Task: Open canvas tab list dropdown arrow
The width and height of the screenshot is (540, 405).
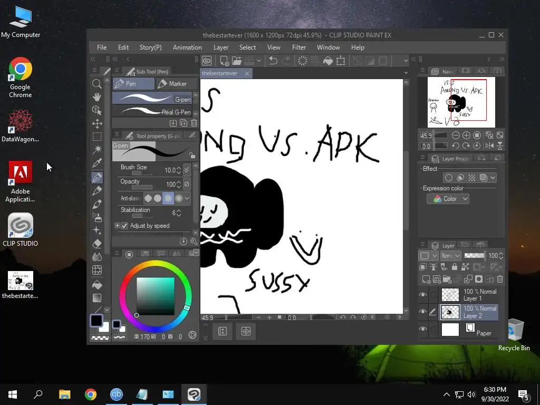Action: (x=406, y=73)
